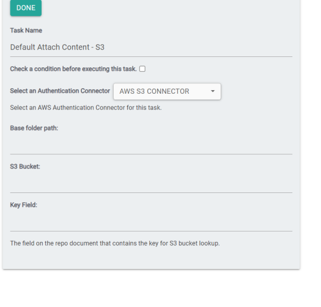Click the white margin right of the panel
This screenshot has width=321, height=307.
coord(311,134)
